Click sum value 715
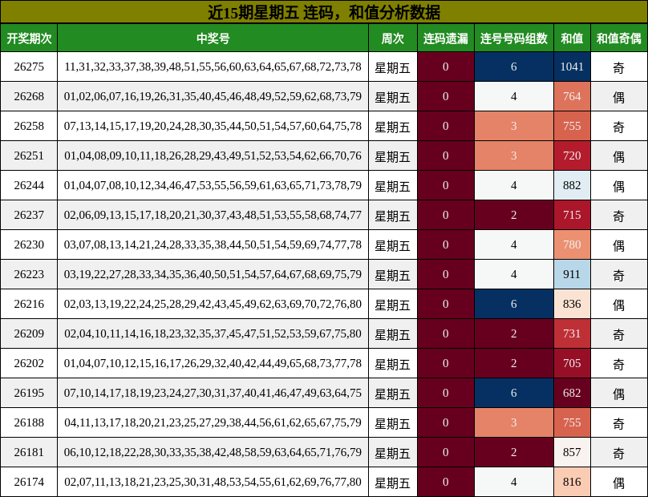648x497 pixels. [572, 216]
